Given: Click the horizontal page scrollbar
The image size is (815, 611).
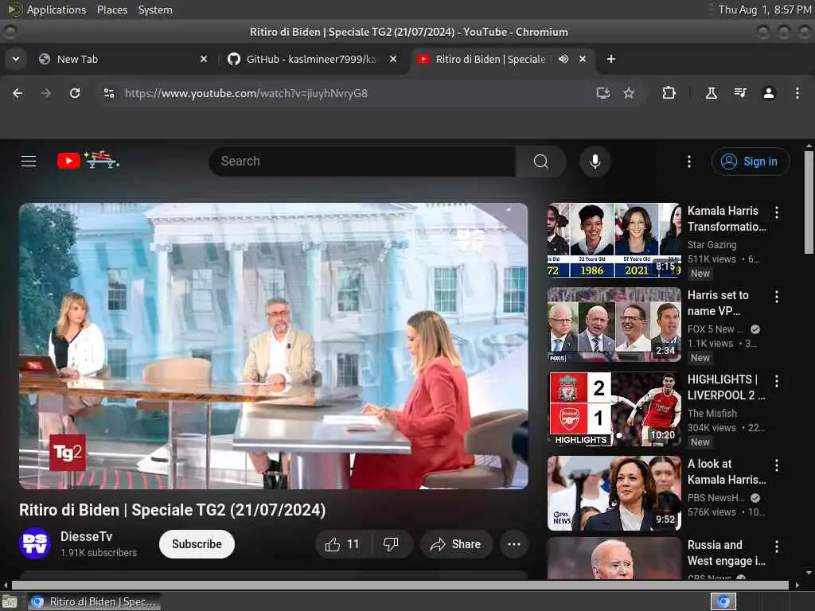Looking at the screenshot, I should (x=400, y=585).
